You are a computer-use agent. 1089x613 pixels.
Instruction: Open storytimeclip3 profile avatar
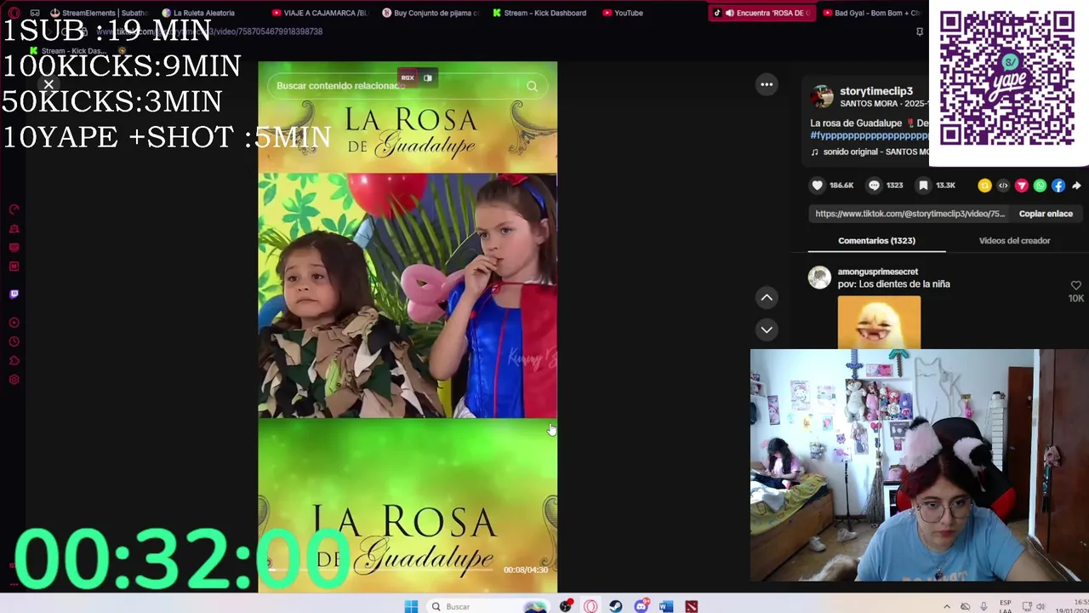pos(822,96)
